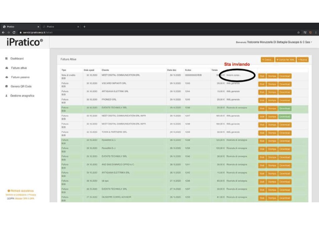Click the browser back arrow
Viewport: 319px width, 225px height.
3,33
